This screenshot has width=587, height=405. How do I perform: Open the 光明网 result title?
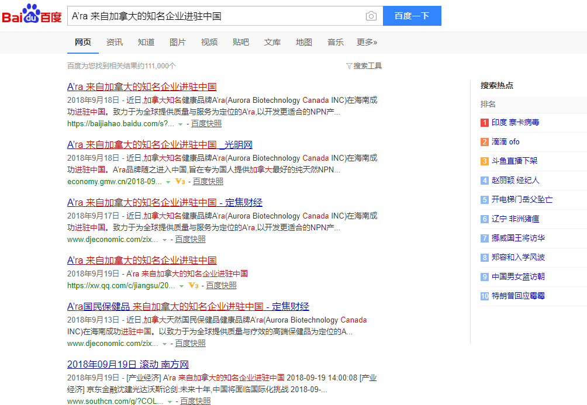point(160,145)
